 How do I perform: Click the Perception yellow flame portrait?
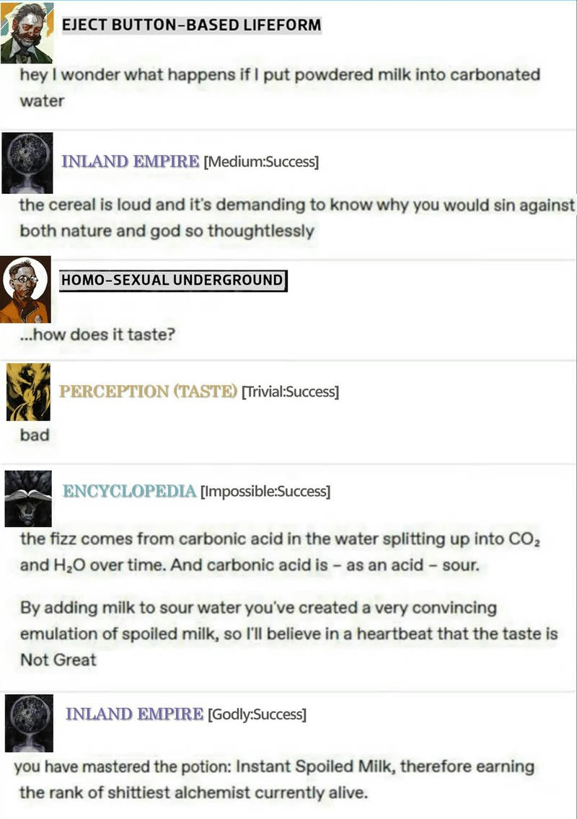28,391
